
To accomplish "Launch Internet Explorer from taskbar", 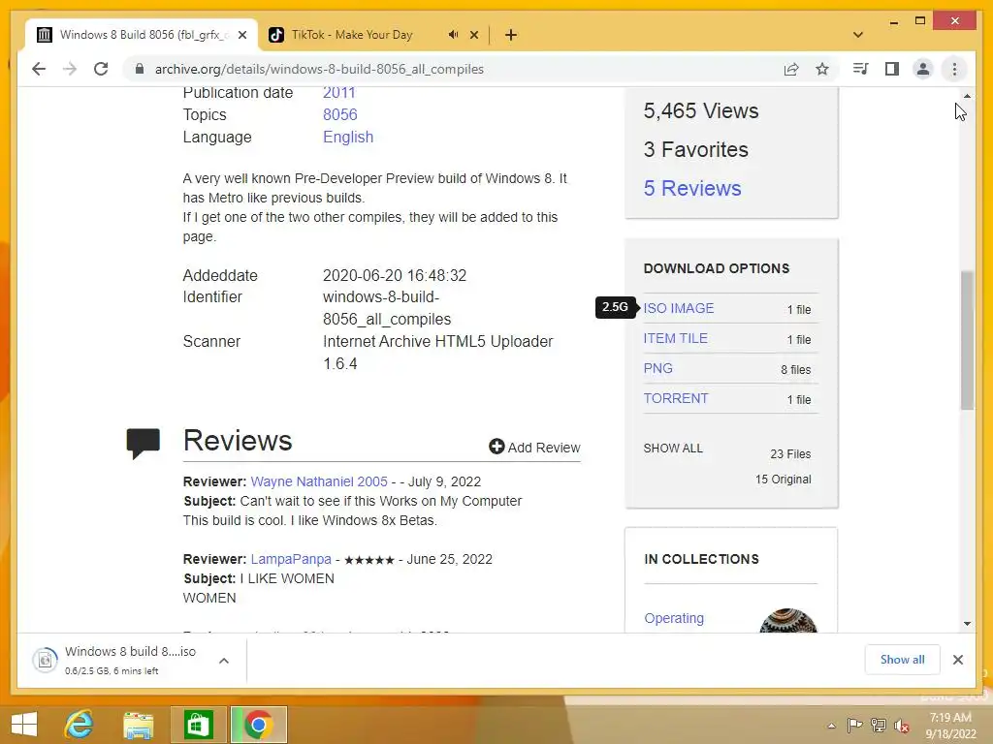I will point(80,725).
